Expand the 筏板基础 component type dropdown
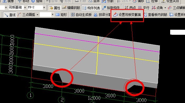 pos(25,8)
